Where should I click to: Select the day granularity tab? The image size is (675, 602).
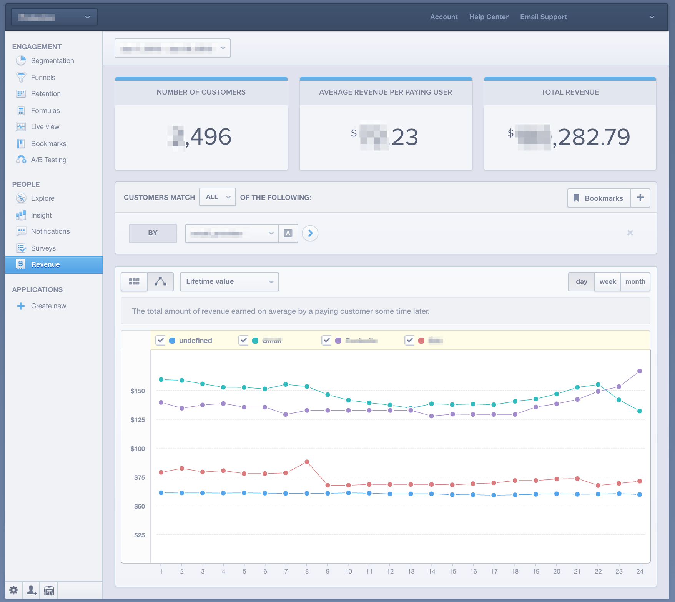pos(582,282)
